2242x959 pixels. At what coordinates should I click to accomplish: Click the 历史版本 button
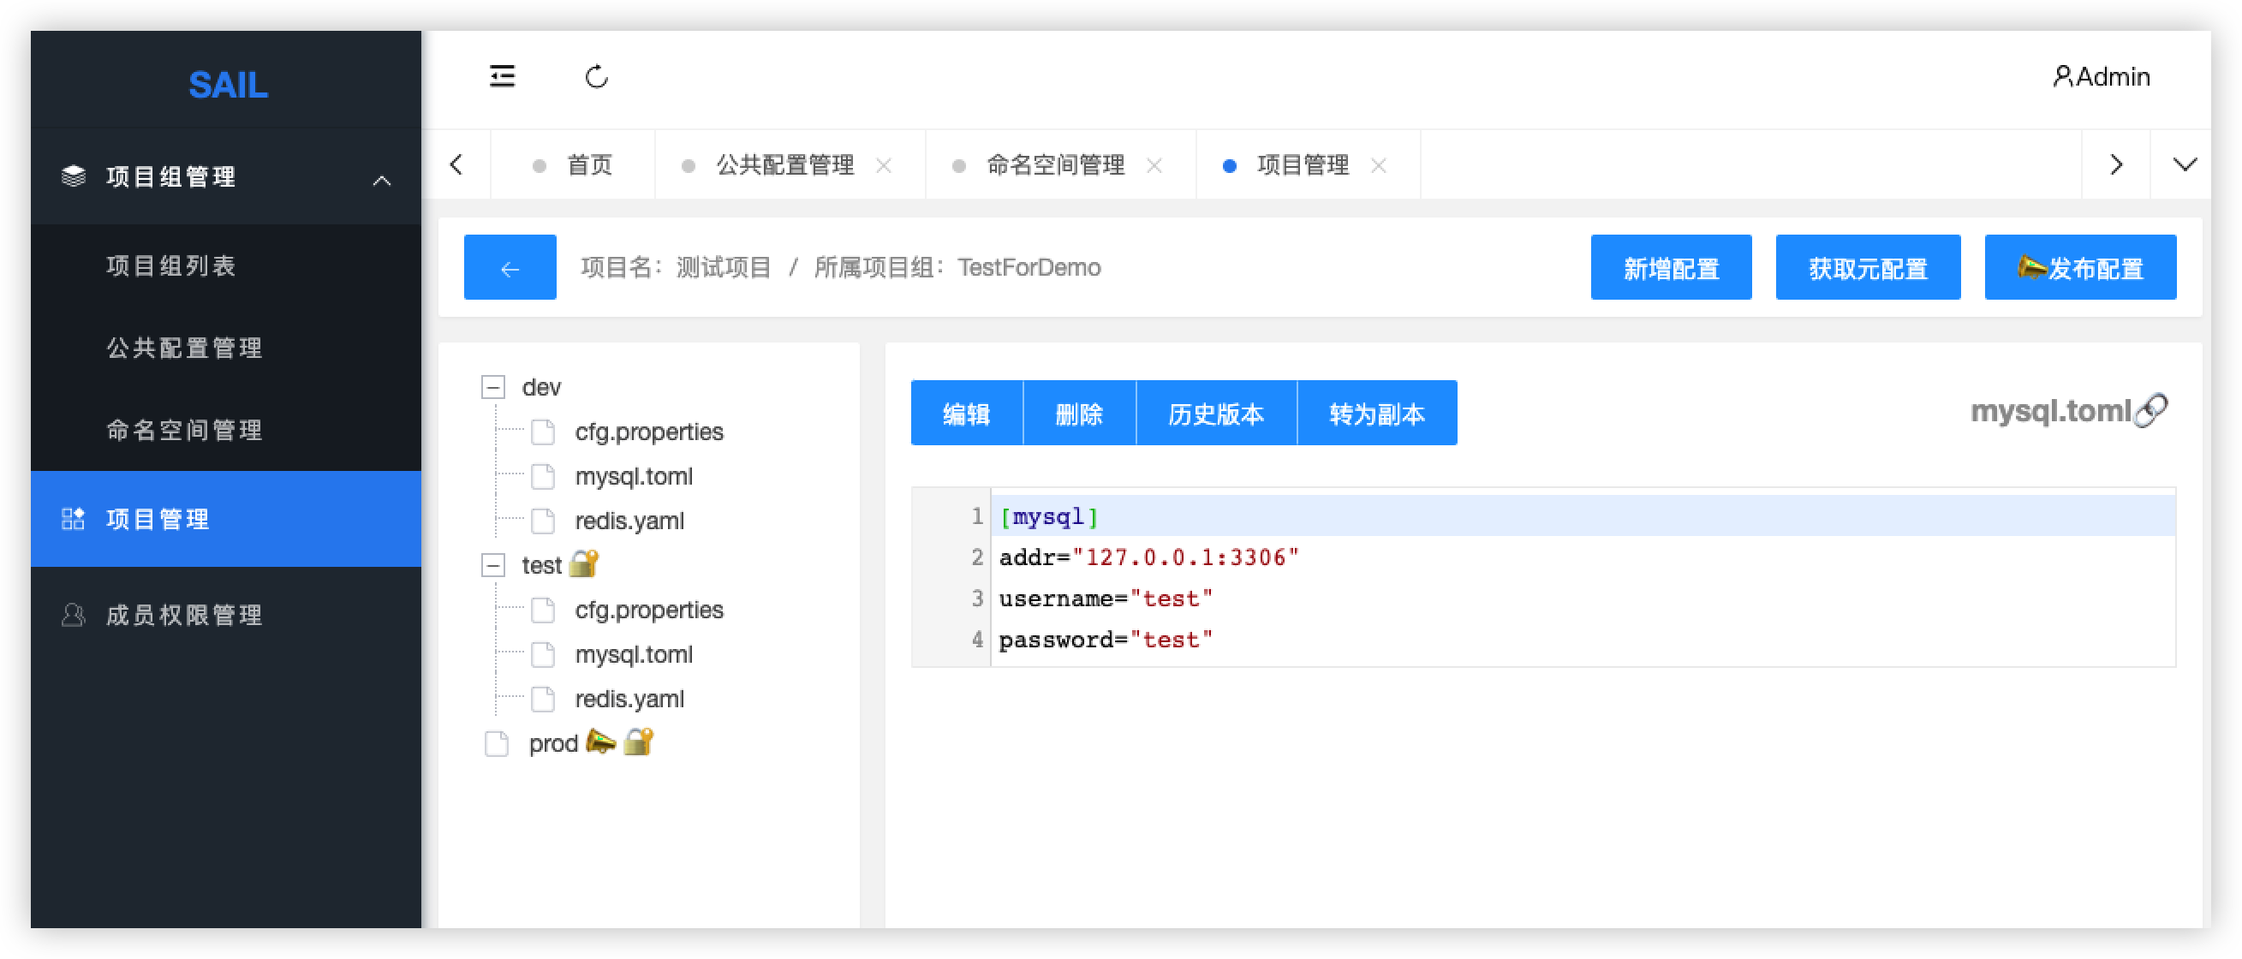coord(1217,413)
